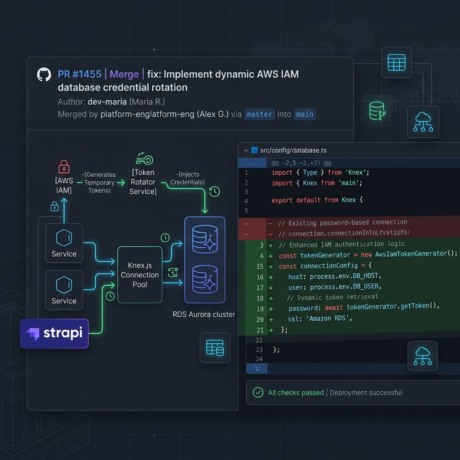
Task: Click the Token Rotator Service icon
Action: point(144,159)
